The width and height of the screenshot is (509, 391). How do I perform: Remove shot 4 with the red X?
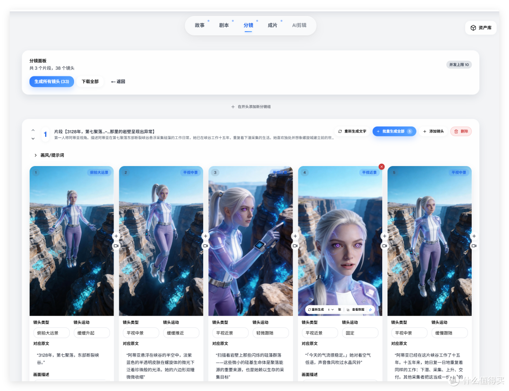pos(382,166)
